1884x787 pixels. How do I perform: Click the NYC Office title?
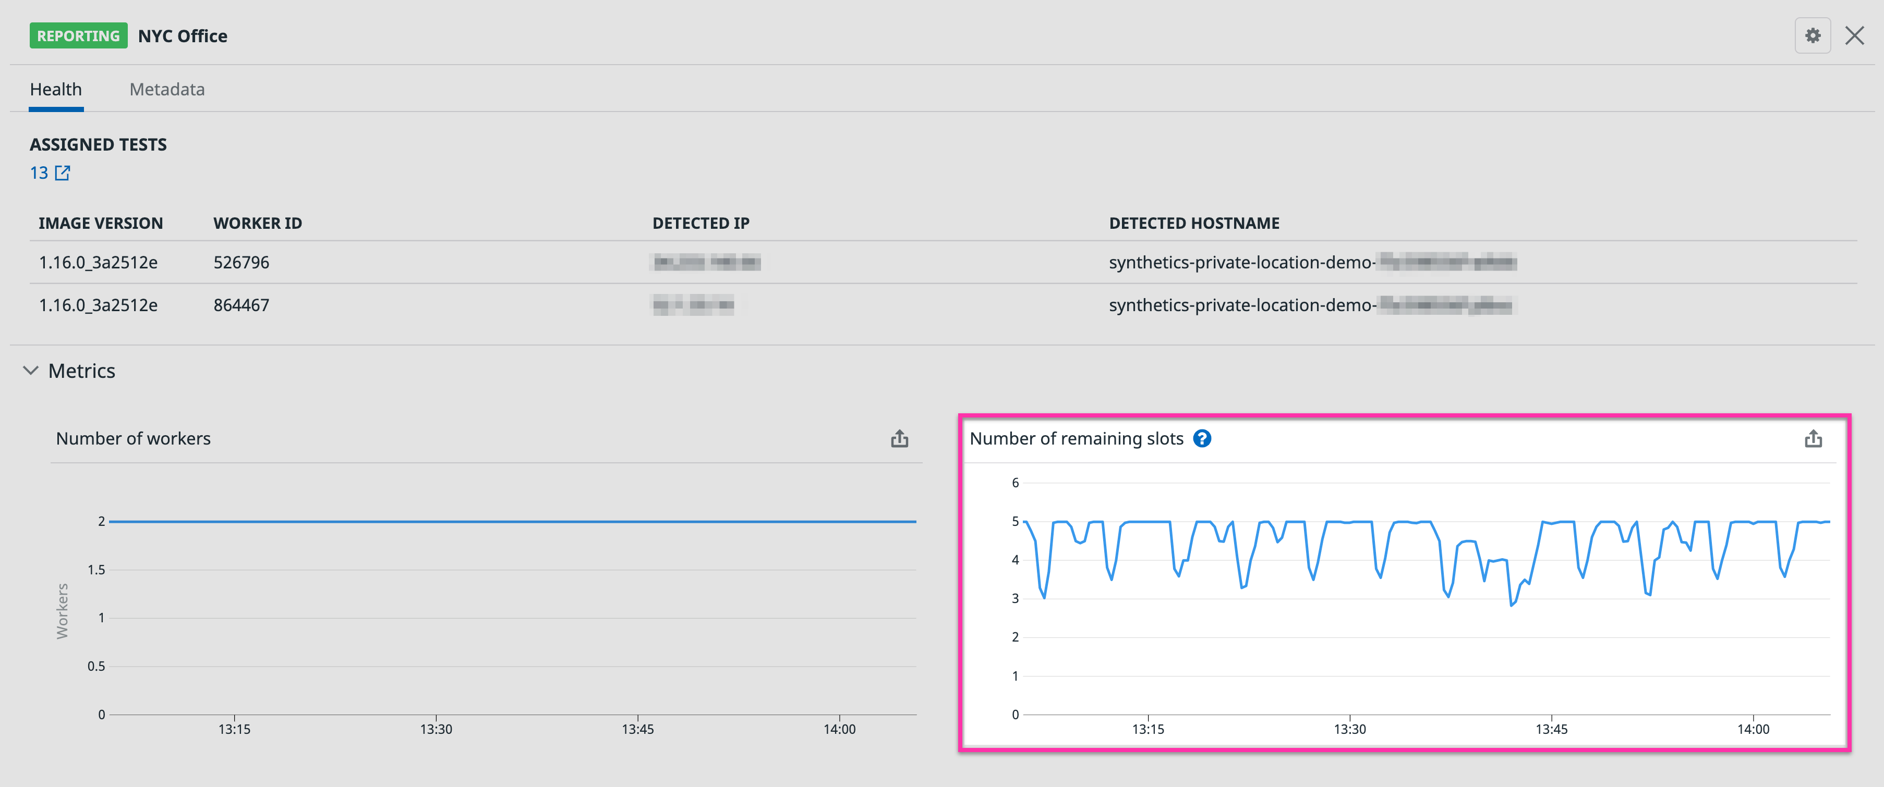click(182, 35)
